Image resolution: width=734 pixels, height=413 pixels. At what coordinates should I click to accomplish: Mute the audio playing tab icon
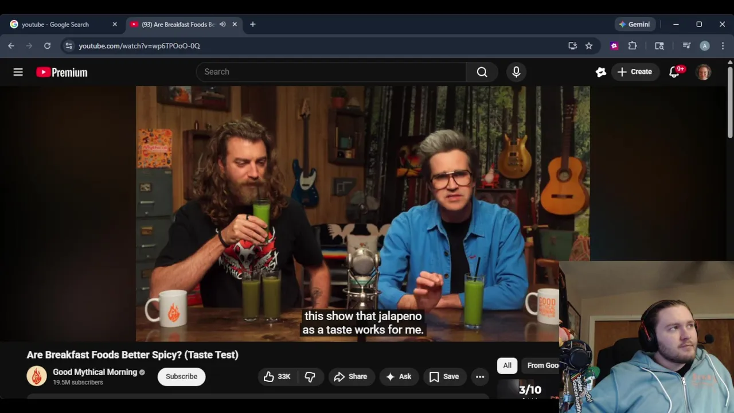pos(222,25)
